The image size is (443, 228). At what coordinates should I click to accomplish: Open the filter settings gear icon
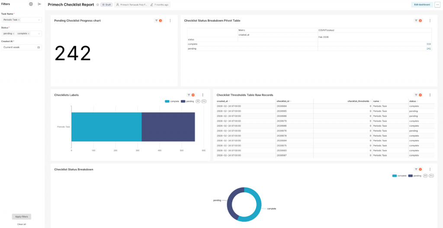31,4
